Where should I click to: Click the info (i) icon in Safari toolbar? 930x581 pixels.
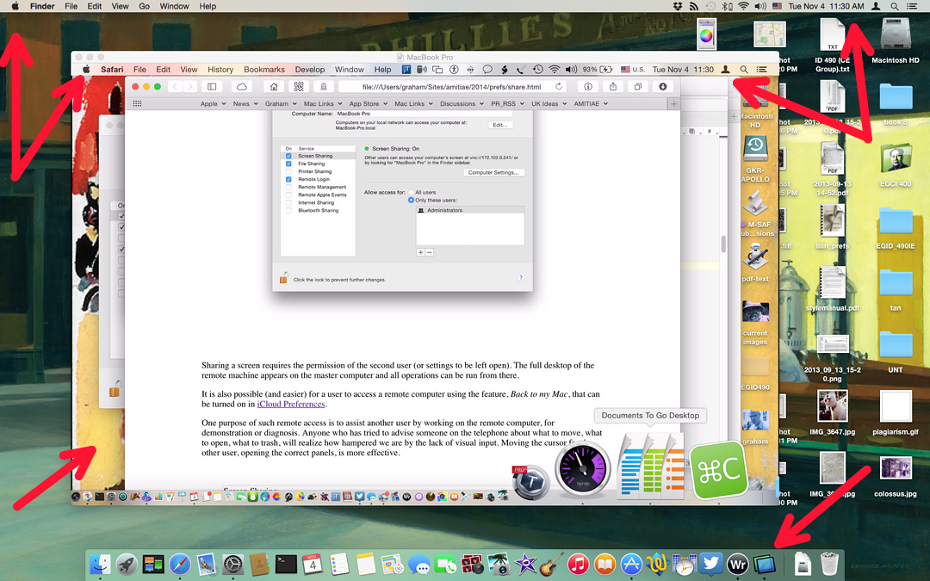588,87
